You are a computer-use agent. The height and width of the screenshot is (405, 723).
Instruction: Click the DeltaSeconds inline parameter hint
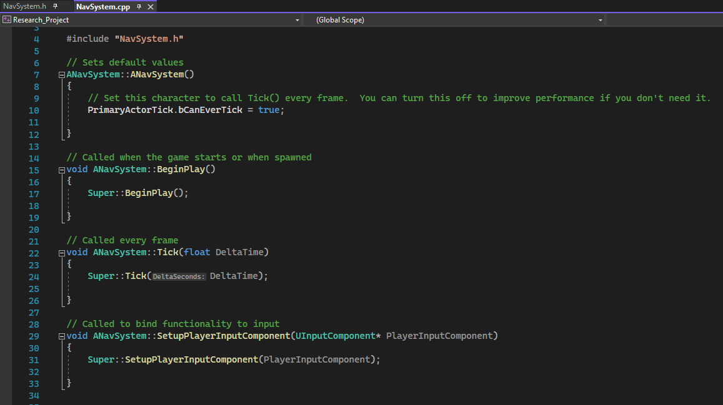point(178,276)
